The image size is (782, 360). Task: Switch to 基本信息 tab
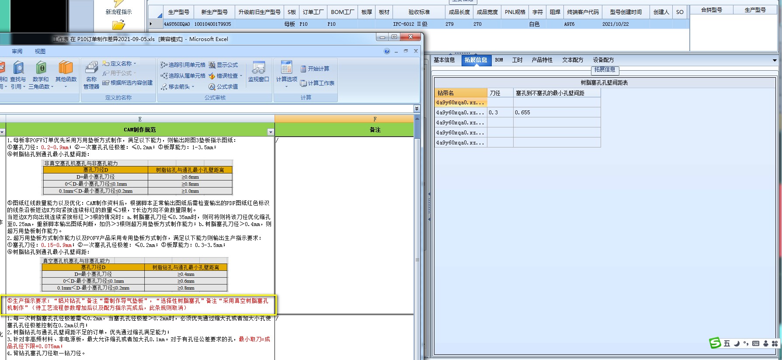(444, 60)
